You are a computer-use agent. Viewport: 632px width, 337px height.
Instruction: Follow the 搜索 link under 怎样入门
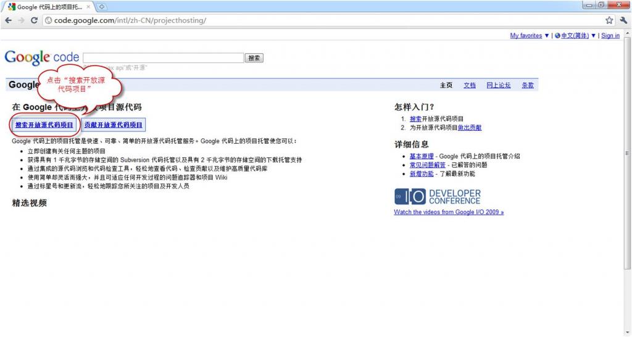click(x=415, y=119)
